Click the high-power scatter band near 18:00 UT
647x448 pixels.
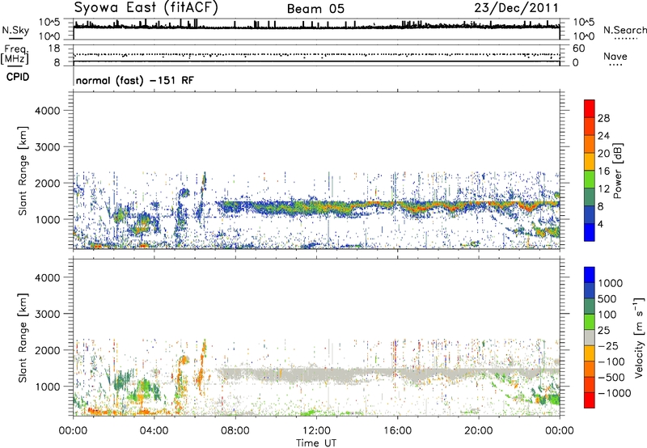point(438,205)
